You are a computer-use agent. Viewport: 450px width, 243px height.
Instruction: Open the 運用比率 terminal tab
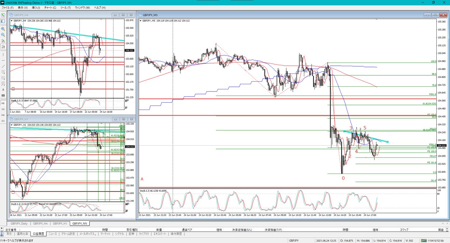[x=22, y=234]
